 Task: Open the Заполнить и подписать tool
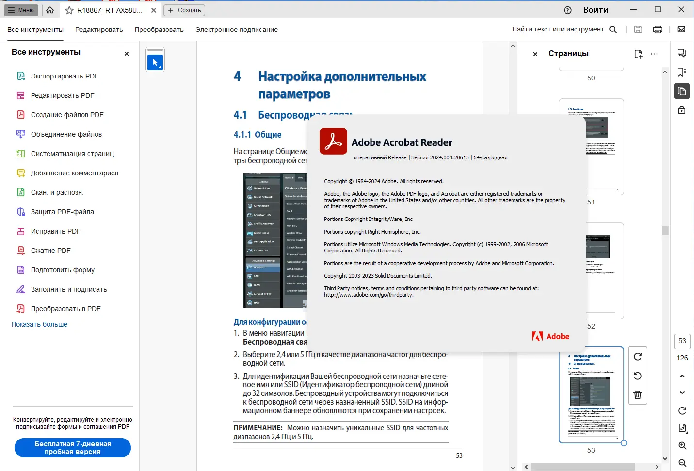tap(69, 289)
